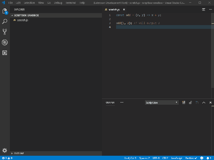This screenshot has height=160, width=214.
Task: Open the Extensions view
Action: 4,53
